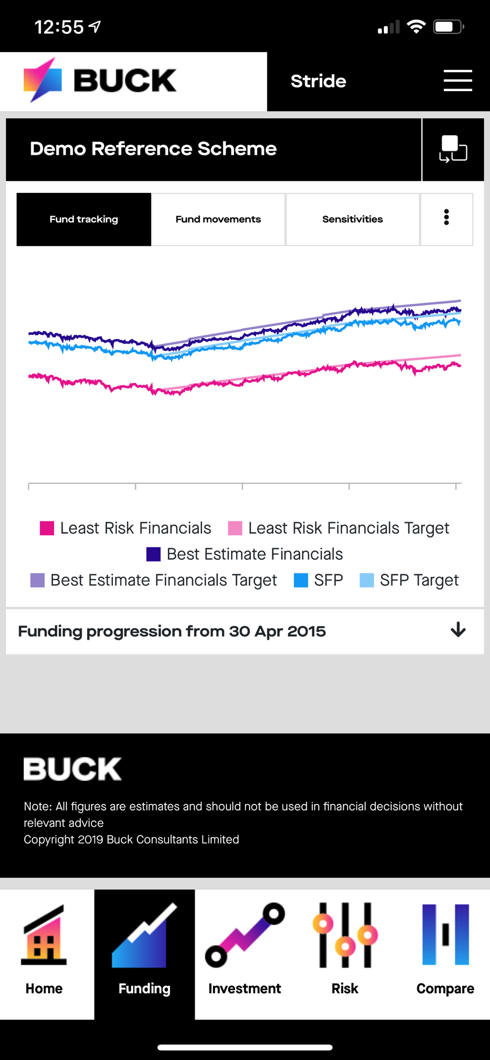Tap the Demo Reference Scheme title bar
Image resolution: width=490 pixels, height=1060 pixels.
tap(212, 149)
